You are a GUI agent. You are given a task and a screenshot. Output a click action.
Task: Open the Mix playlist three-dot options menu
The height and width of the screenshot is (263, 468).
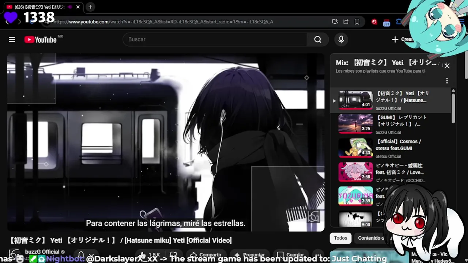pyautogui.click(x=447, y=81)
